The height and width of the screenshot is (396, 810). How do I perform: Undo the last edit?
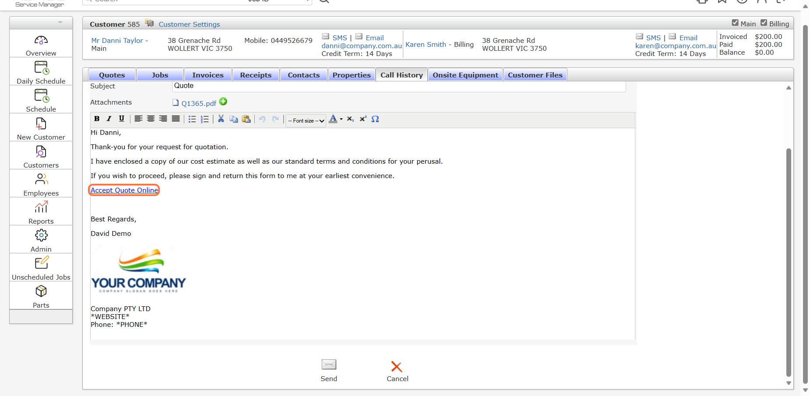point(262,119)
